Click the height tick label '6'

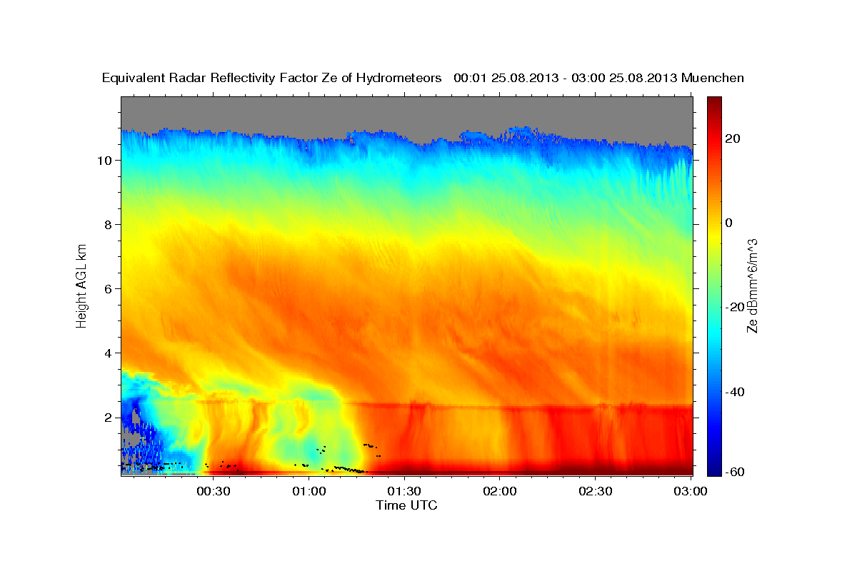click(x=109, y=289)
